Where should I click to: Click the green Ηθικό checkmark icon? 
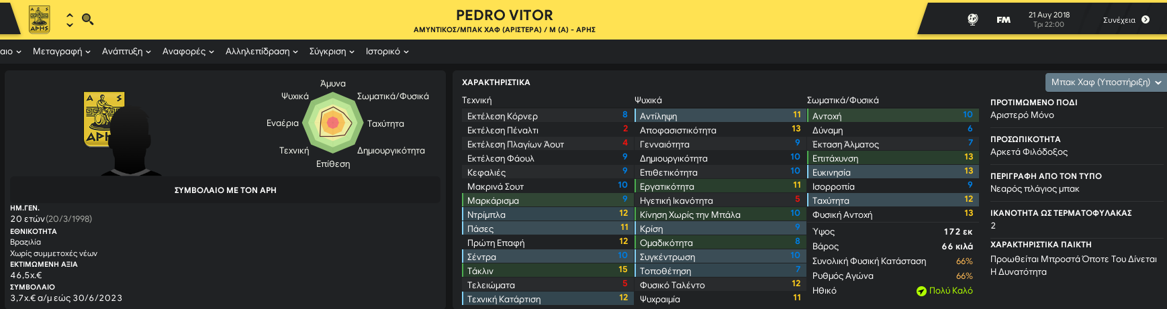(921, 291)
